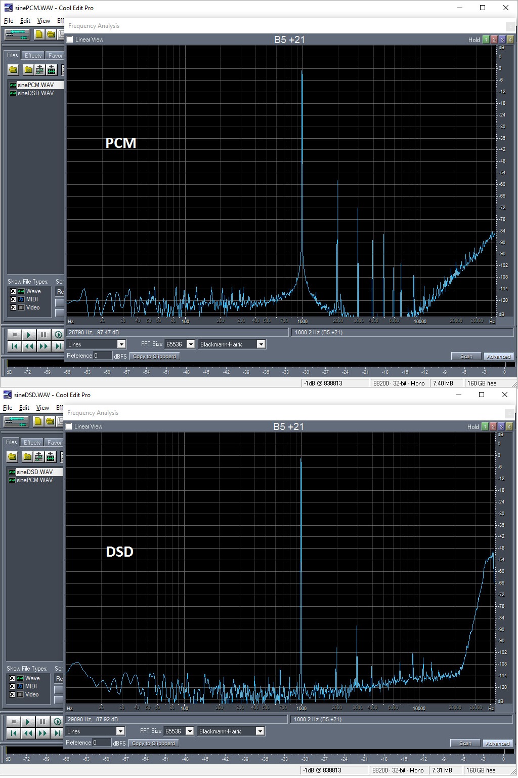Click the import waveform icon in the Files panel
The image size is (518, 778).
coord(51,69)
